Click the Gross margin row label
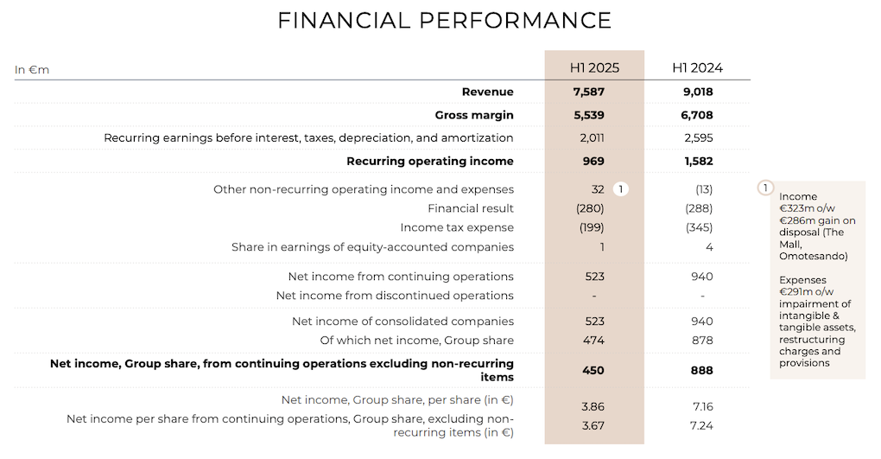This screenshot has width=881, height=459. coord(474,115)
